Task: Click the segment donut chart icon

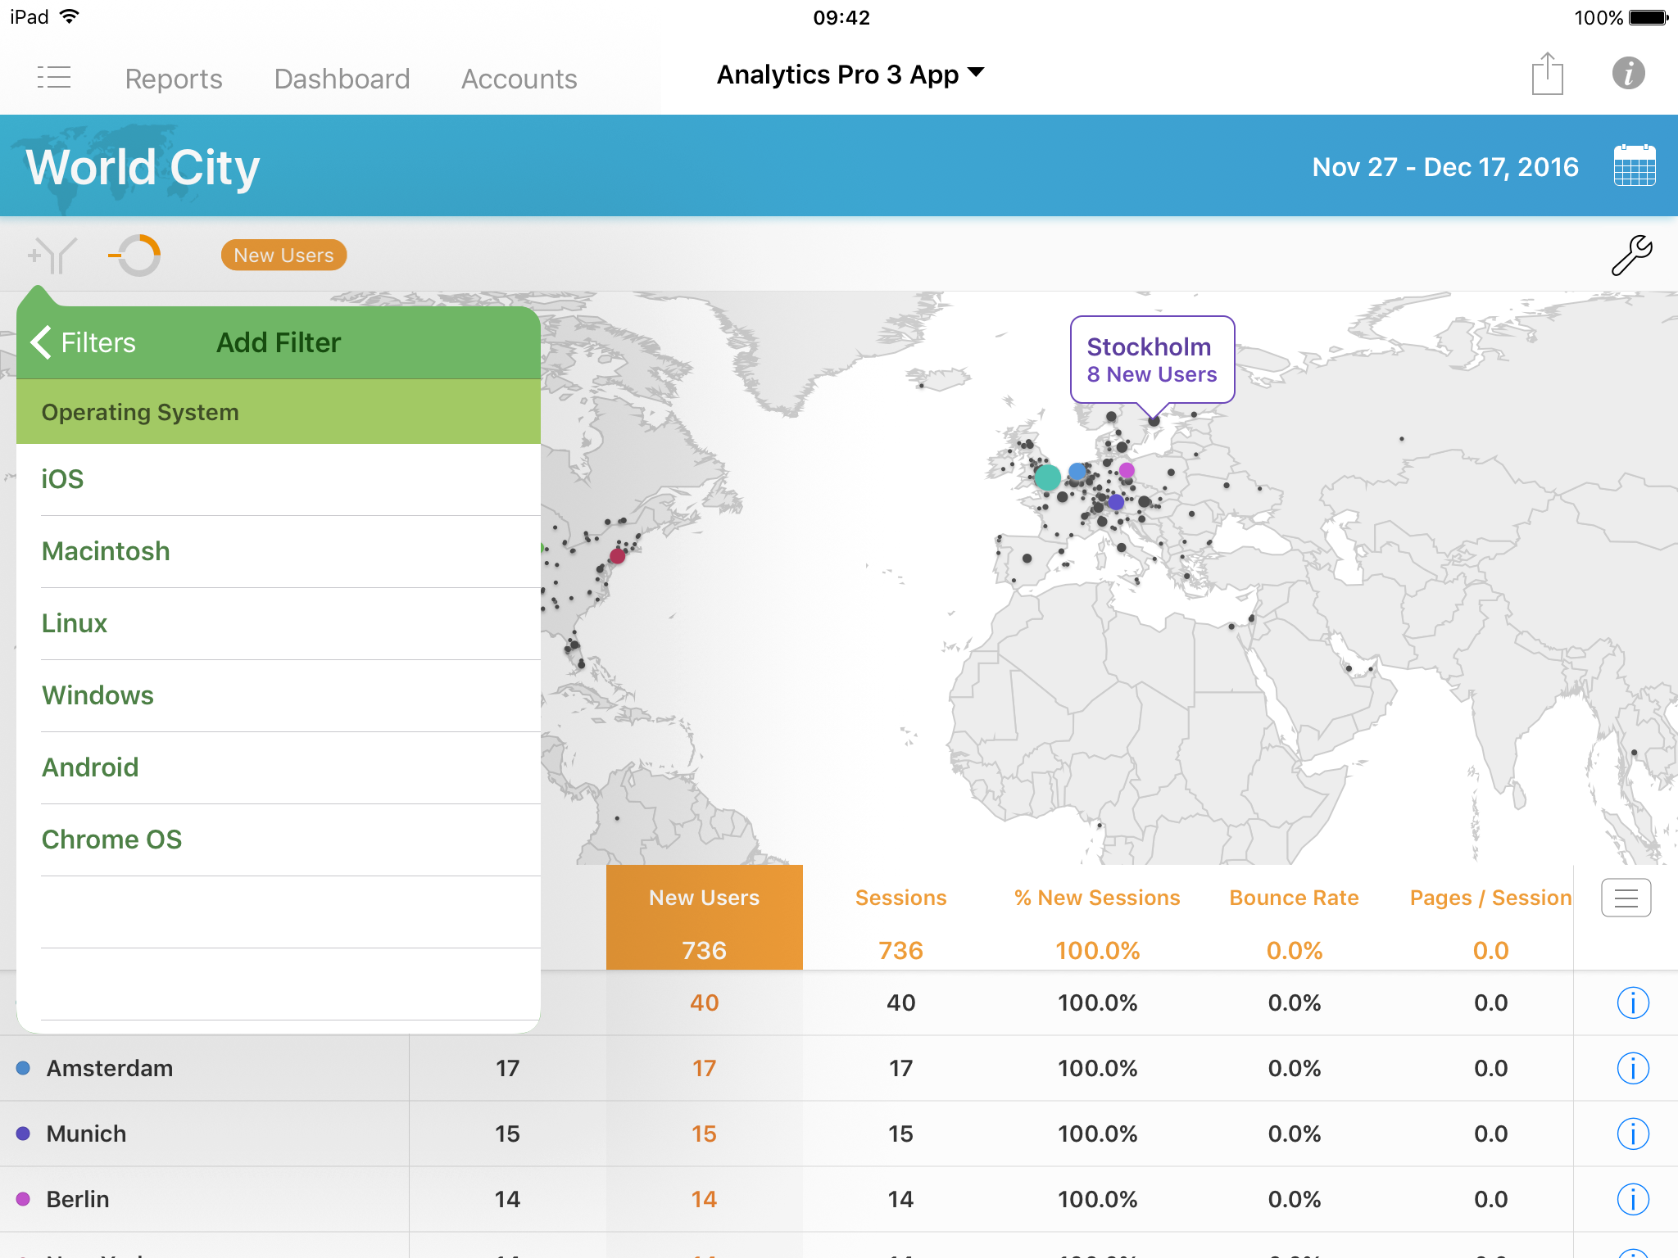Action: point(136,256)
